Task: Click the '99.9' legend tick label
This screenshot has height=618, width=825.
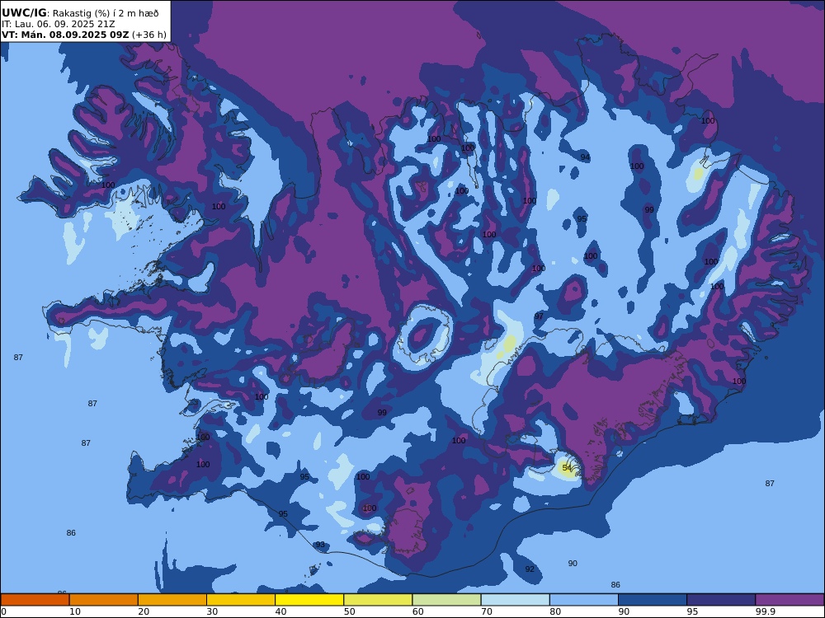Action: 765,611
